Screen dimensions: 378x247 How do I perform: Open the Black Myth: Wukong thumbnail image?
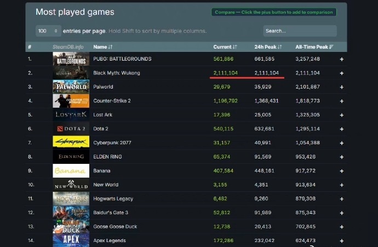point(71,73)
